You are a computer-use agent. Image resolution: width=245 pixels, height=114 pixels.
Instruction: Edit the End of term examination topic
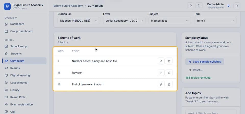[161, 84]
